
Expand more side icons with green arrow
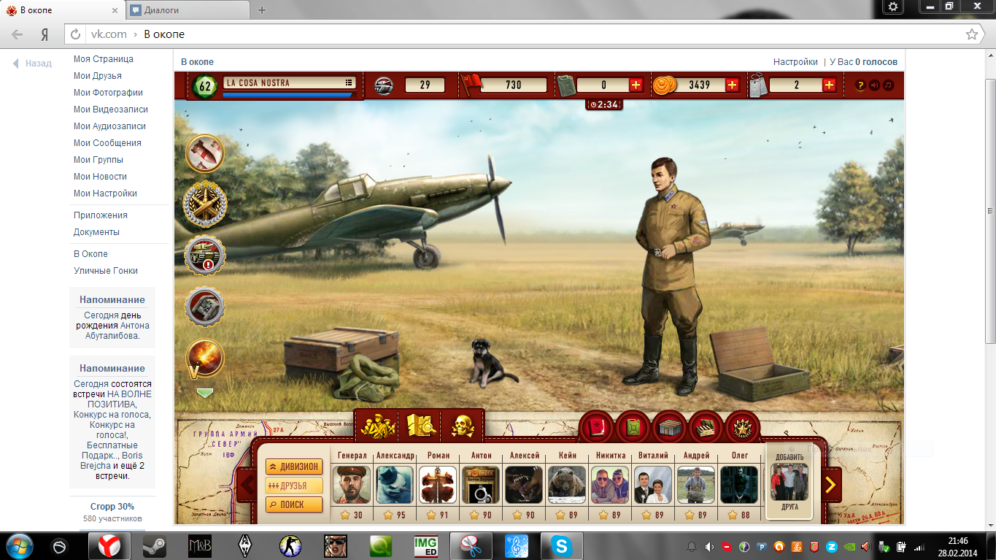click(205, 393)
